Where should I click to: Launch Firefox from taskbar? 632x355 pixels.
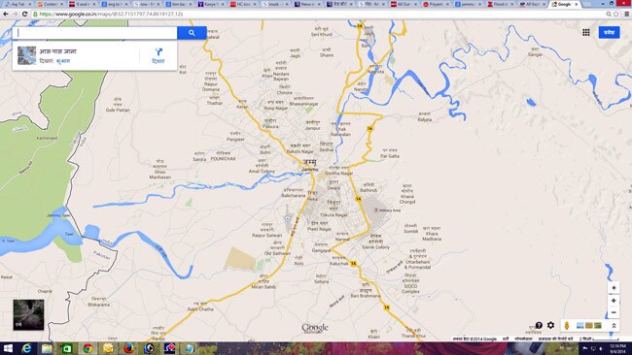tap(128, 348)
